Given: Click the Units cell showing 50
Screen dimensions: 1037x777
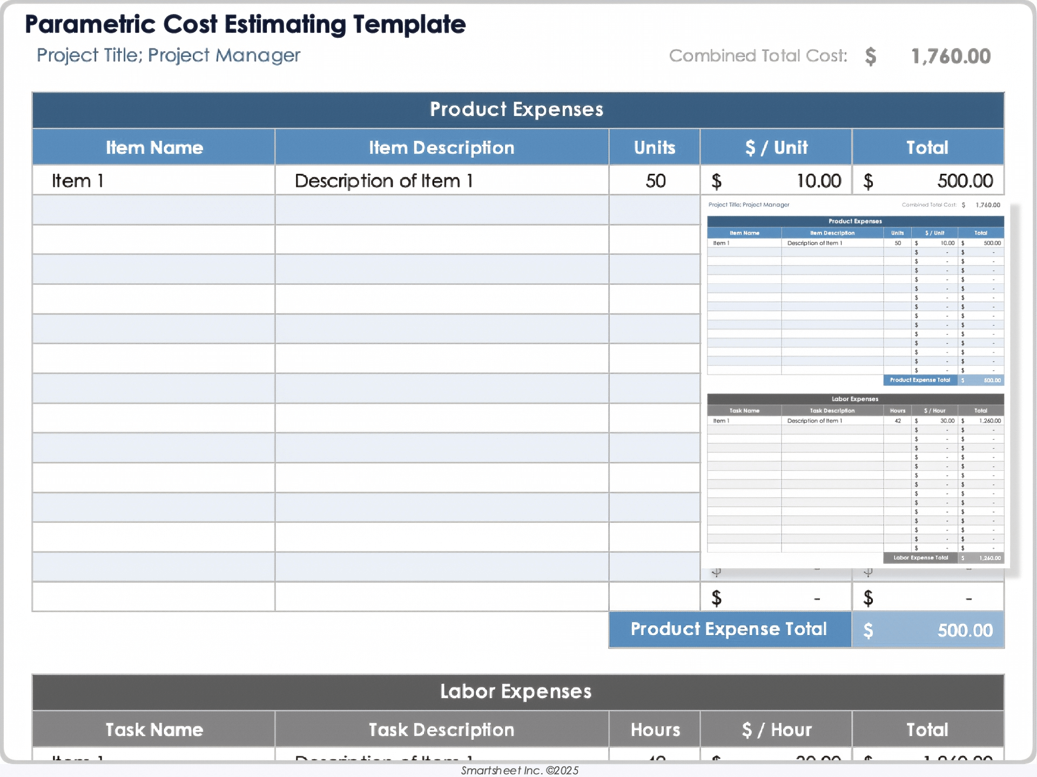Looking at the screenshot, I should point(655,181).
